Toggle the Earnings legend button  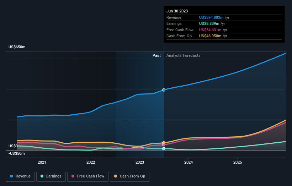(51, 176)
